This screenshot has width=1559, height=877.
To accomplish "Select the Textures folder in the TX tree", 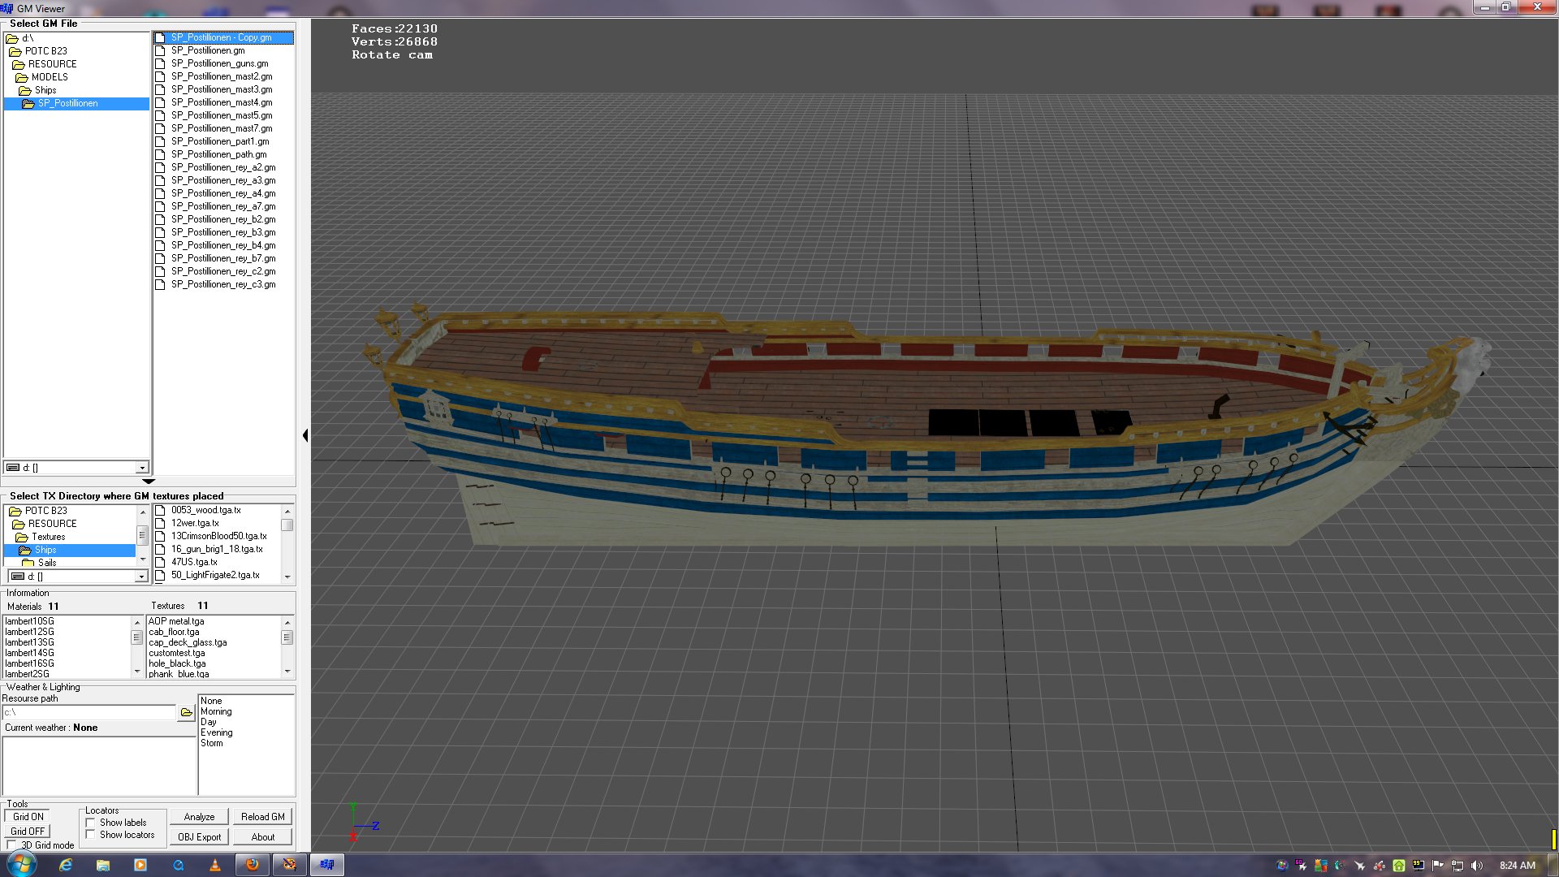I will 48,537.
